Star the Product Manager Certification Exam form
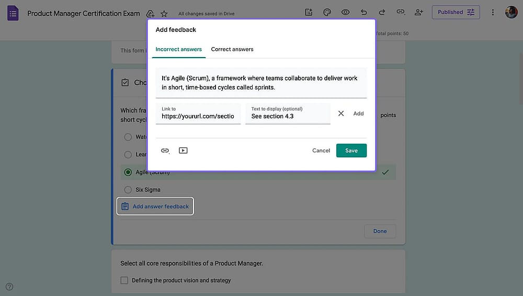Image resolution: width=523 pixels, height=296 pixels. (164, 14)
